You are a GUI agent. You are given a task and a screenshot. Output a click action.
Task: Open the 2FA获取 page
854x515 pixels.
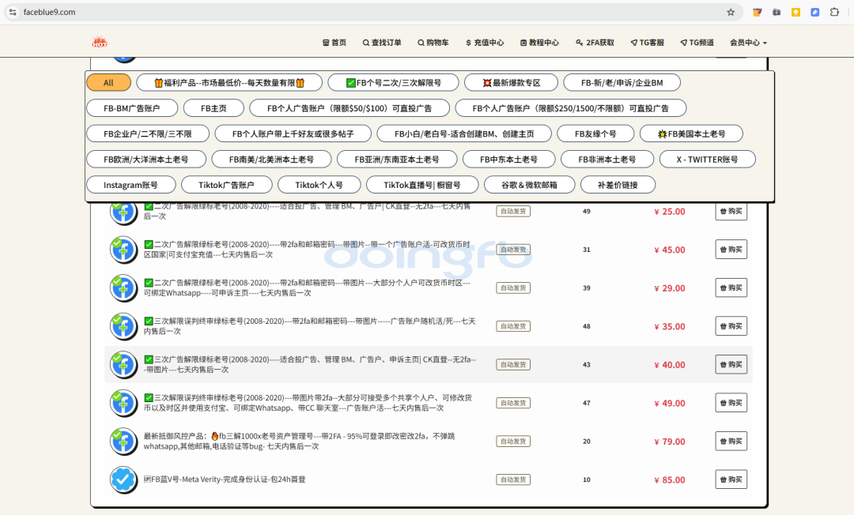(x=595, y=43)
